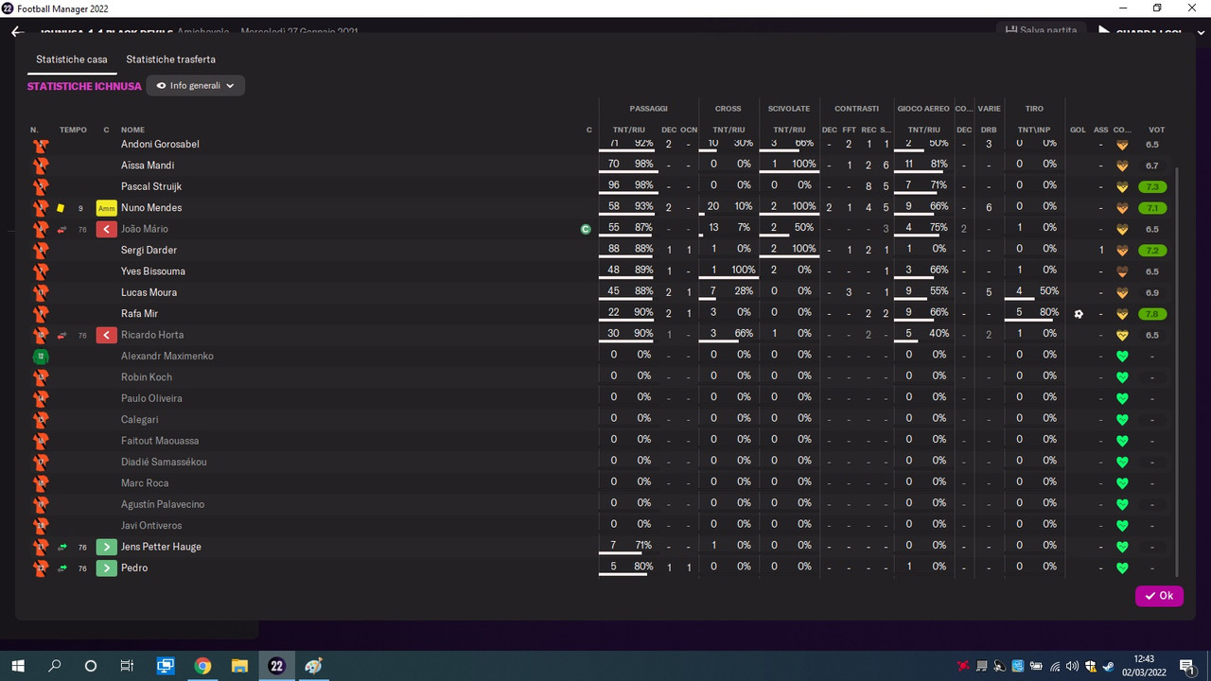Viewport: 1211px width, 681px height.
Task: Click Nuno Mendes' 7.1 rating badge
Action: (x=1152, y=208)
